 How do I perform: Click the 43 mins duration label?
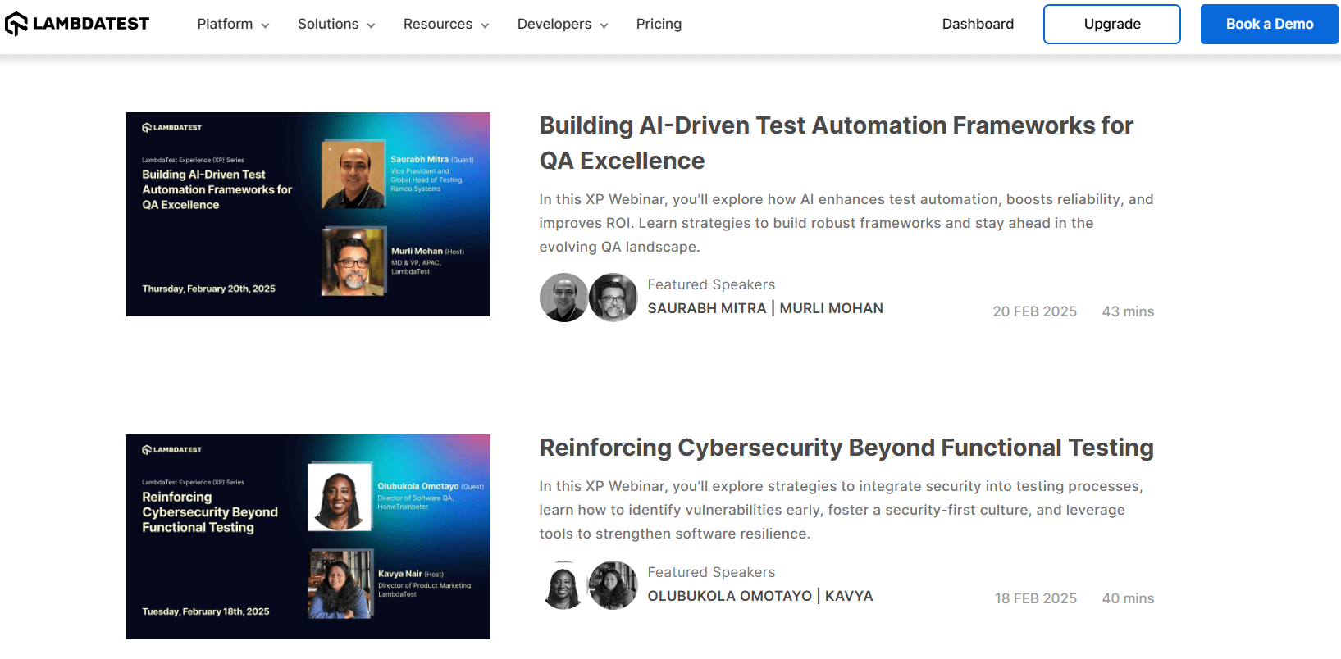(1128, 311)
